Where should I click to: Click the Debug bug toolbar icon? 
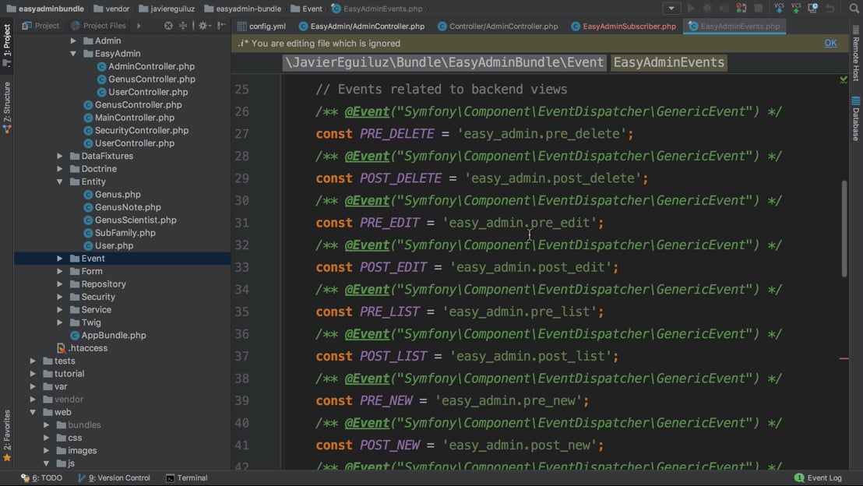point(708,9)
